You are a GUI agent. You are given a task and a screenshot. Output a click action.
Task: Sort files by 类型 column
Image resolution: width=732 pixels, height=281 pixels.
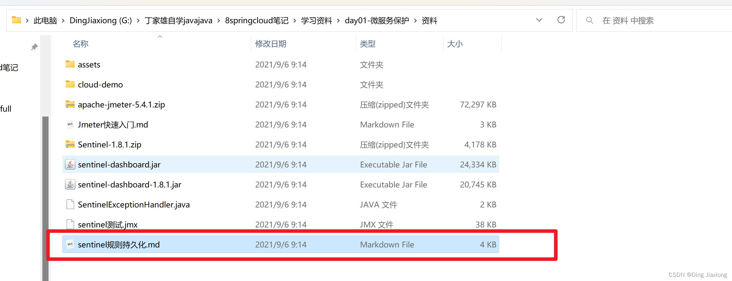(x=368, y=44)
